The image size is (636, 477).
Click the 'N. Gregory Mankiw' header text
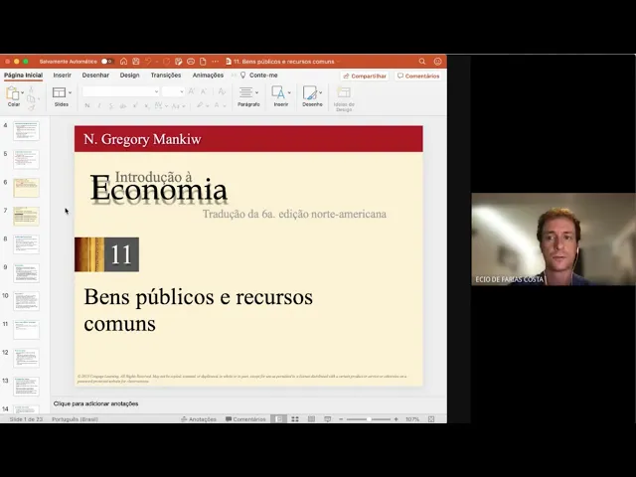click(142, 139)
